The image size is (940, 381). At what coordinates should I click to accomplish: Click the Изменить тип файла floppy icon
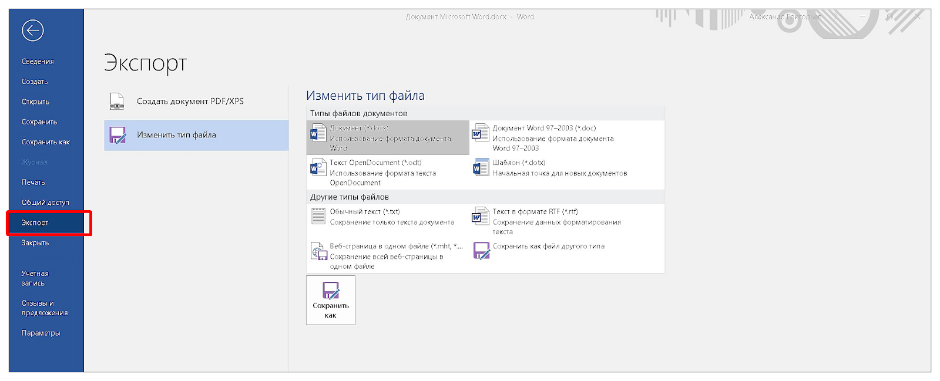point(117,135)
